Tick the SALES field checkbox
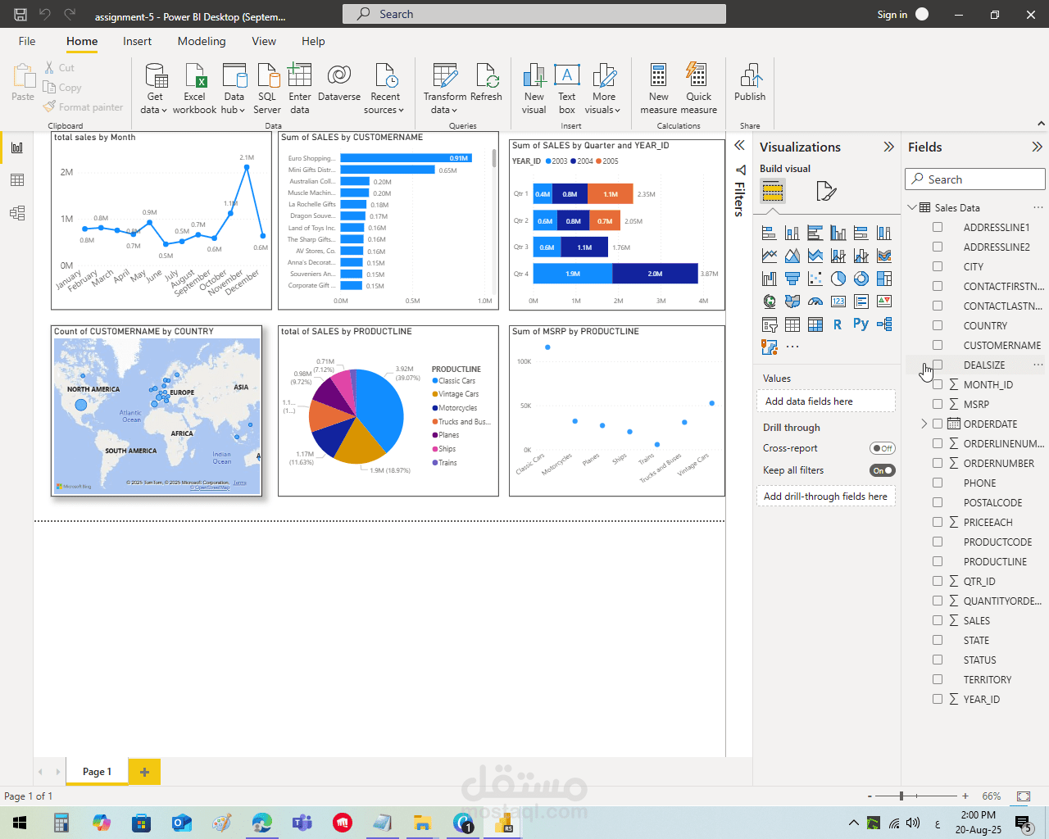This screenshot has width=1049, height=839. point(938,620)
